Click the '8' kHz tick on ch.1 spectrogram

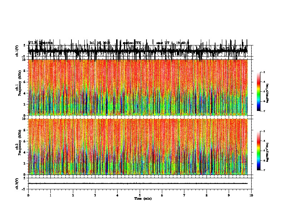click(25, 71)
